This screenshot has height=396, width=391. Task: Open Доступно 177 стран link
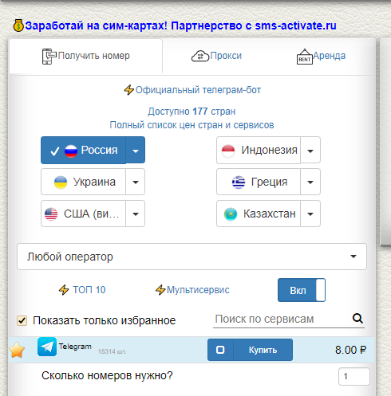(x=192, y=112)
